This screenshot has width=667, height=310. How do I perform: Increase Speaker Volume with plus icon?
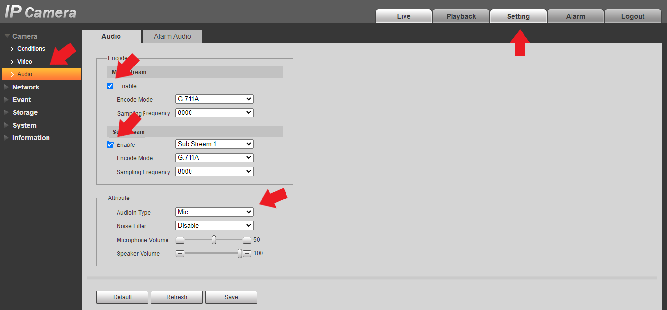point(247,254)
